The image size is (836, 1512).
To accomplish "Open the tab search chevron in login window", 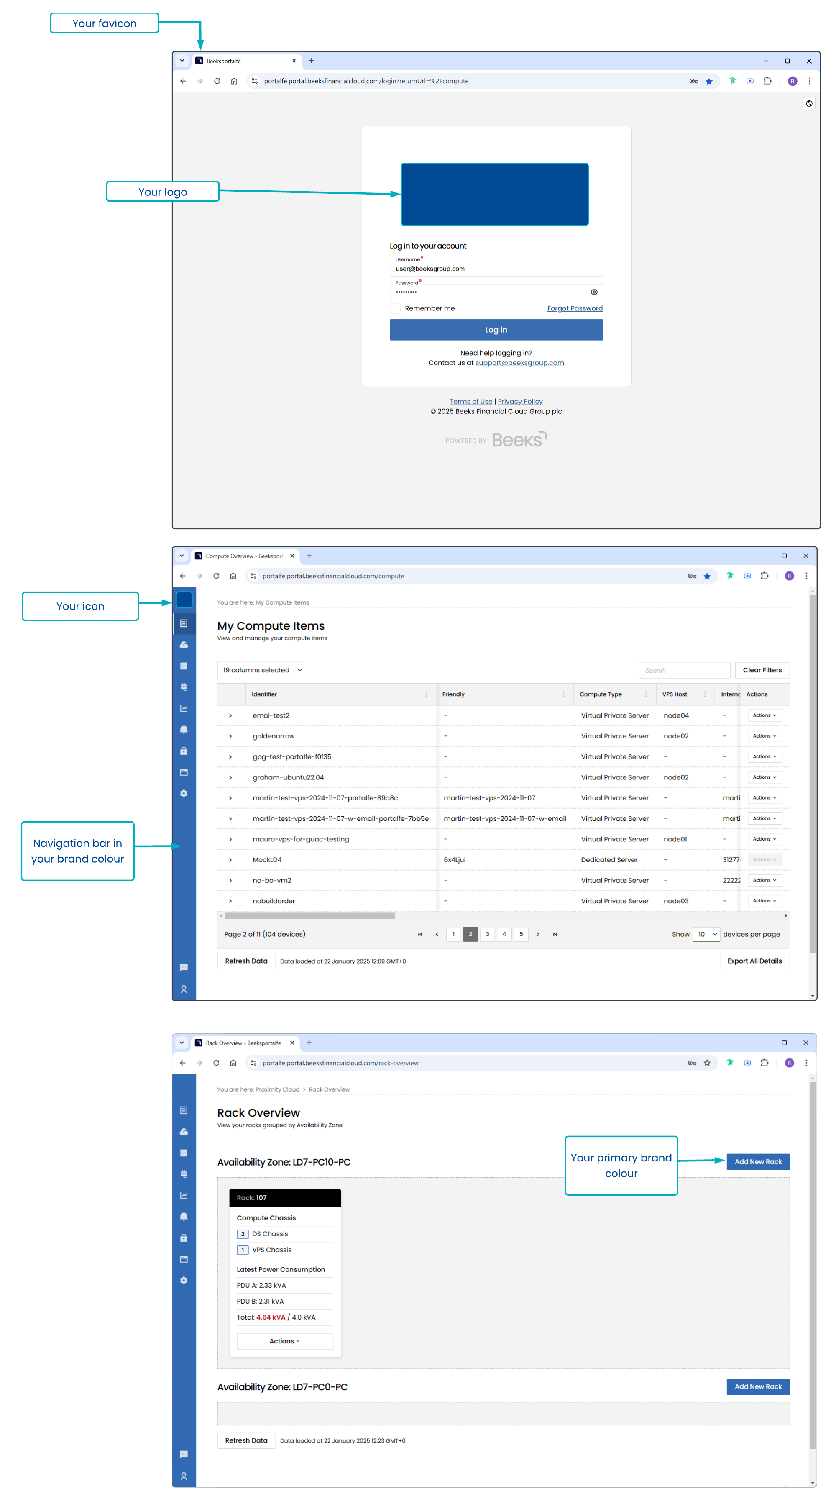I will tap(182, 61).
